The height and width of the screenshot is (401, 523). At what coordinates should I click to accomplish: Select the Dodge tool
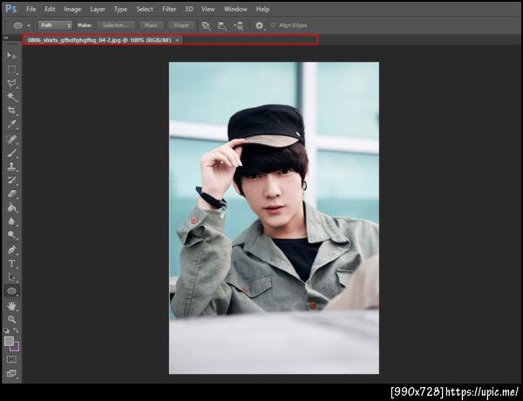click(x=11, y=234)
